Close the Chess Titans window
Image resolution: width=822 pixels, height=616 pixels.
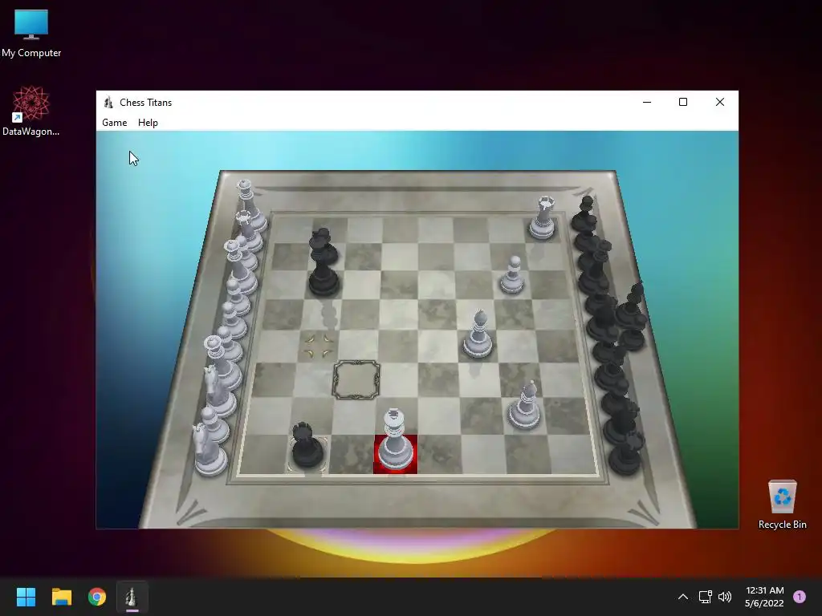(x=720, y=102)
